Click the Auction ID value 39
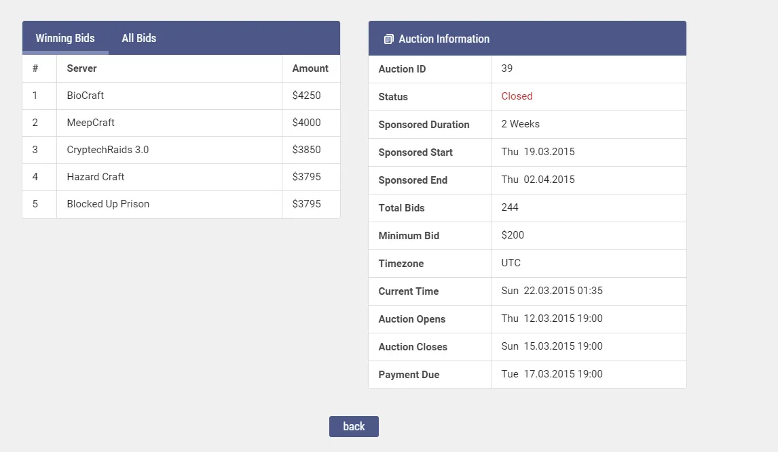 [506, 68]
